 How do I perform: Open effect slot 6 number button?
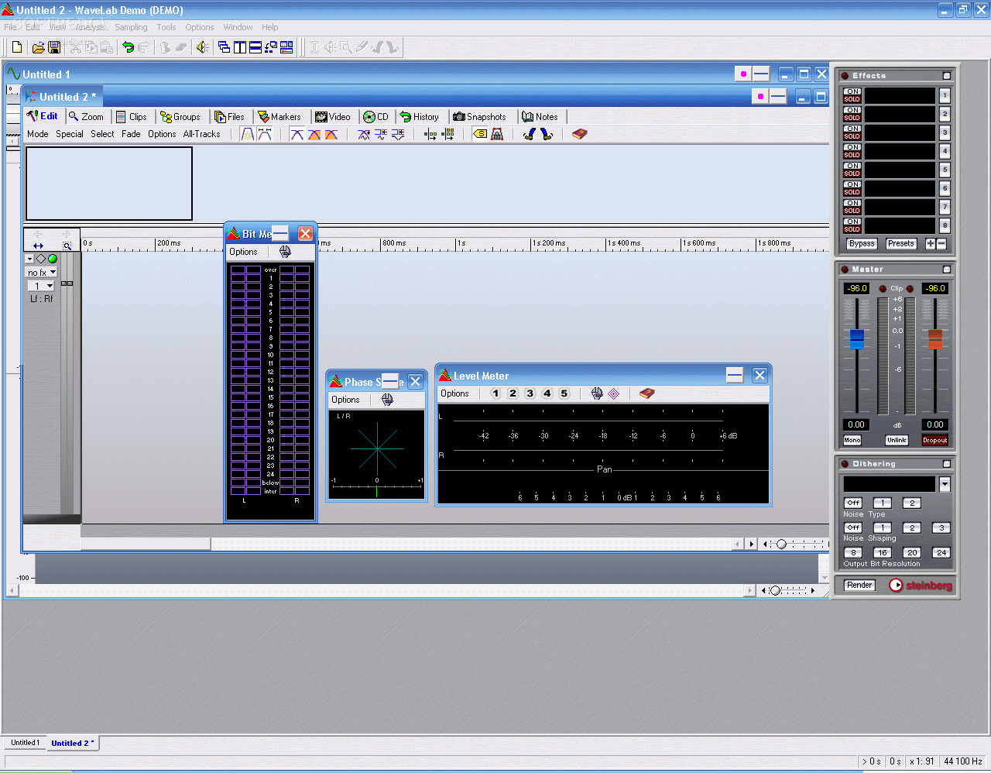(945, 188)
